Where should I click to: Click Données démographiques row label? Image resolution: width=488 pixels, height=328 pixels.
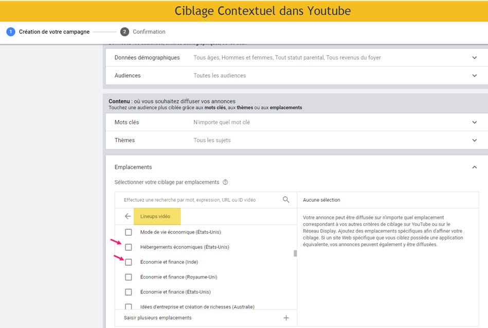(147, 58)
